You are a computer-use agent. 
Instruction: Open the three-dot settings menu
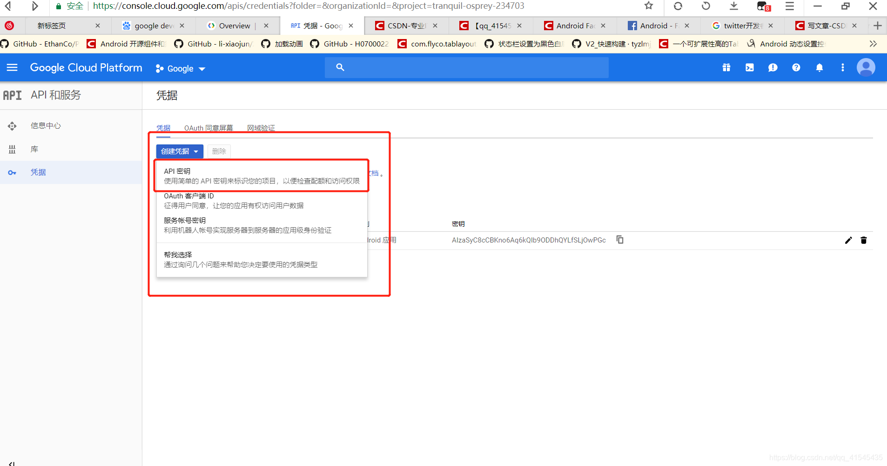tap(842, 68)
